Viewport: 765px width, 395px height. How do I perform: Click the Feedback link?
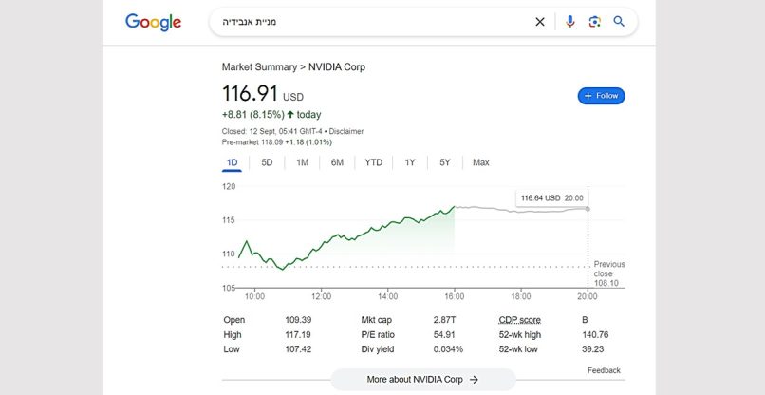[x=604, y=370]
